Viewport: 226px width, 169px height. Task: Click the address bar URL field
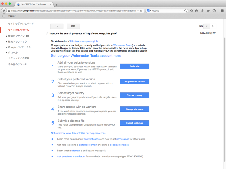coord(73,11)
